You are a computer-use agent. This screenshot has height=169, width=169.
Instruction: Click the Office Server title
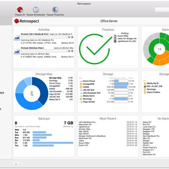click(109, 21)
